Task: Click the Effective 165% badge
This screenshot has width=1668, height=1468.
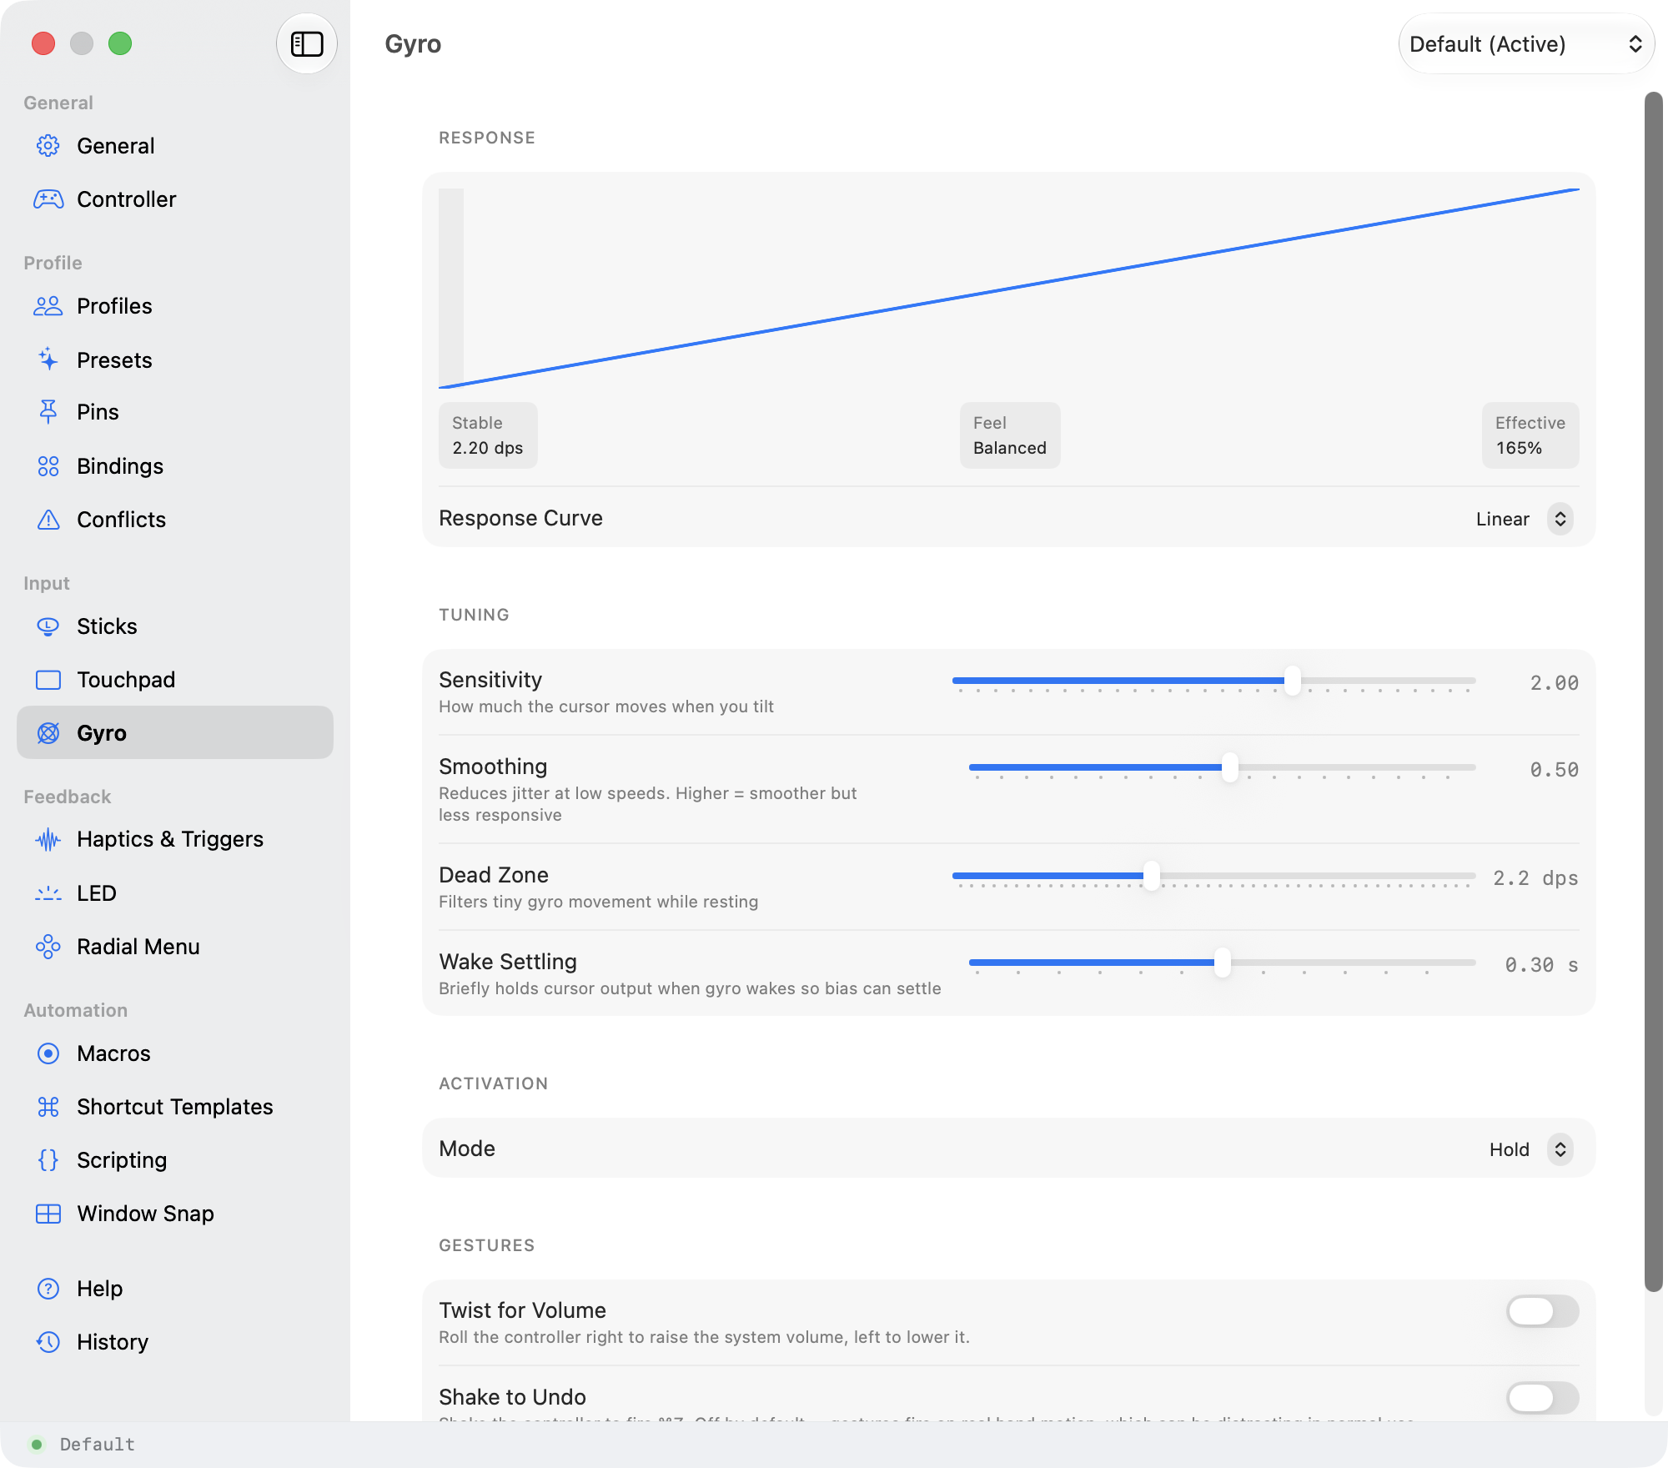Action: coord(1530,435)
